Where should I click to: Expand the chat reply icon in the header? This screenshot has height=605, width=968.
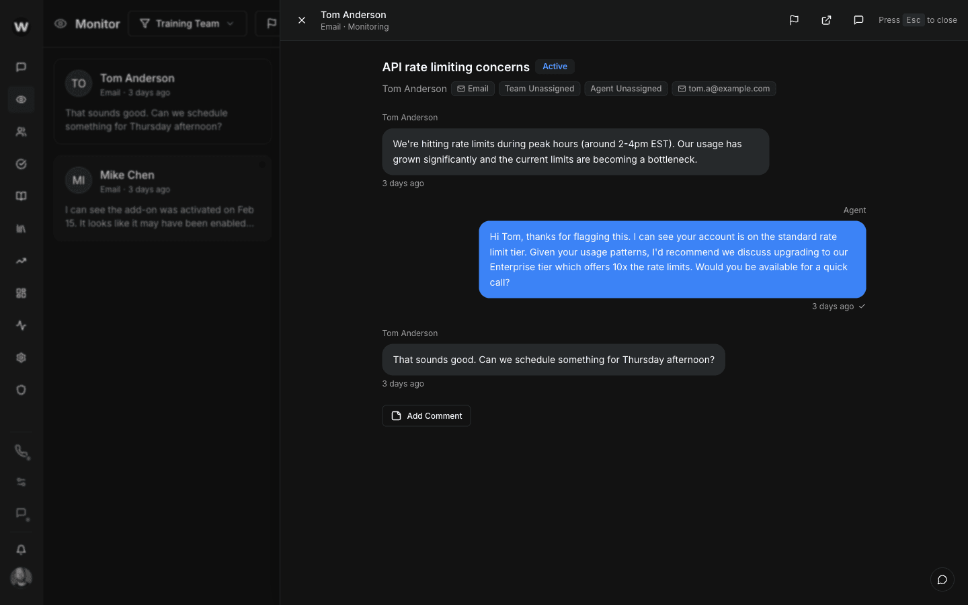point(858,20)
